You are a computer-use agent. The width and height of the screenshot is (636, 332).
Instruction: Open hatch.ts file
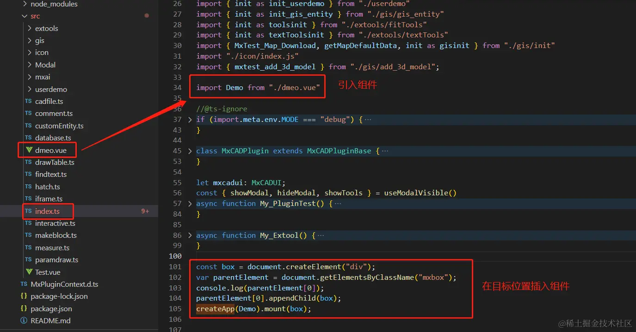pyautogui.click(x=48, y=187)
